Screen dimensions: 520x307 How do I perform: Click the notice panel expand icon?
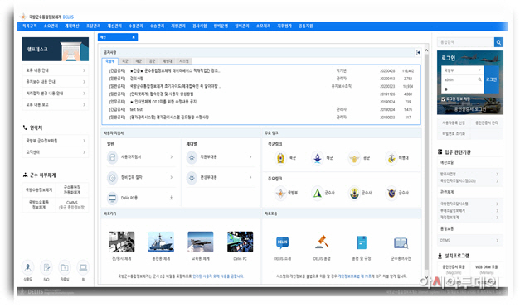418,52
